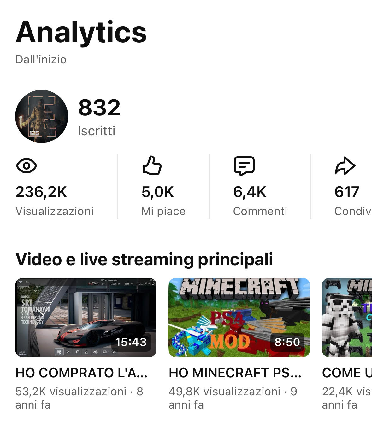
Task: Select the 5,0K Mi piace stat
Action: click(163, 201)
